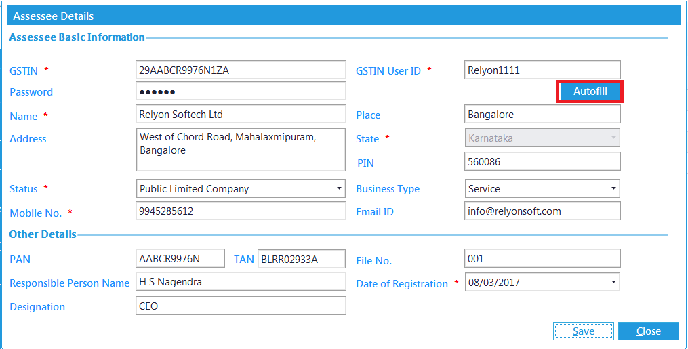Click the "Other Details" section heading
Image resolution: width=688 pixels, height=349 pixels.
pos(43,234)
